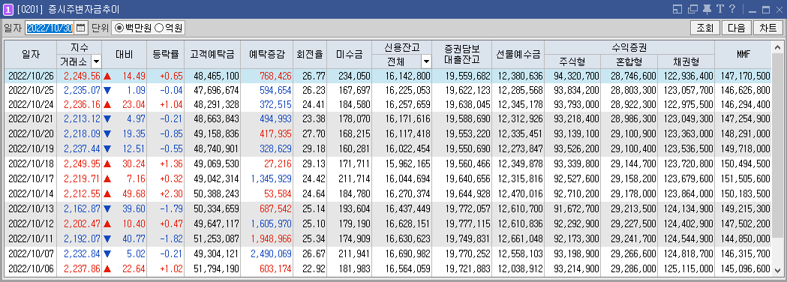The height and width of the screenshot is (282, 787).
Task: Click futures deposit value 12,470,016
Action: click(x=521, y=193)
